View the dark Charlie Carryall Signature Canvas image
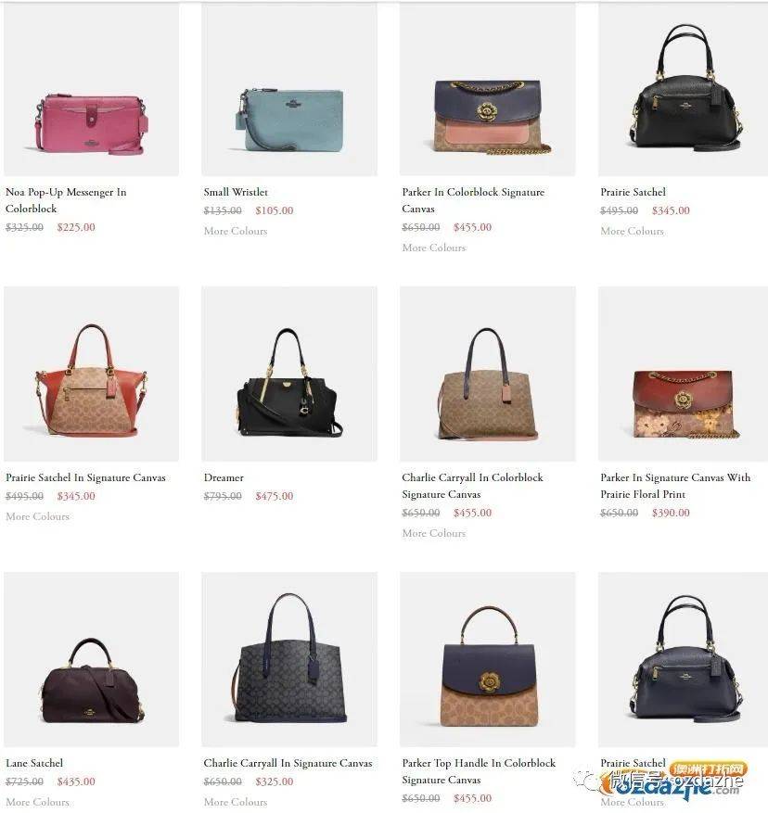768x813 pixels. click(289, 659)
